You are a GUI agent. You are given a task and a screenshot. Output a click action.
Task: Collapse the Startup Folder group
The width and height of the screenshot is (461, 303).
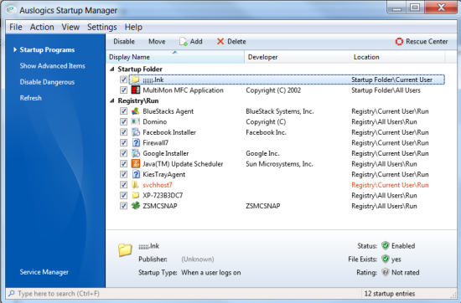click(x=112, y=69)
